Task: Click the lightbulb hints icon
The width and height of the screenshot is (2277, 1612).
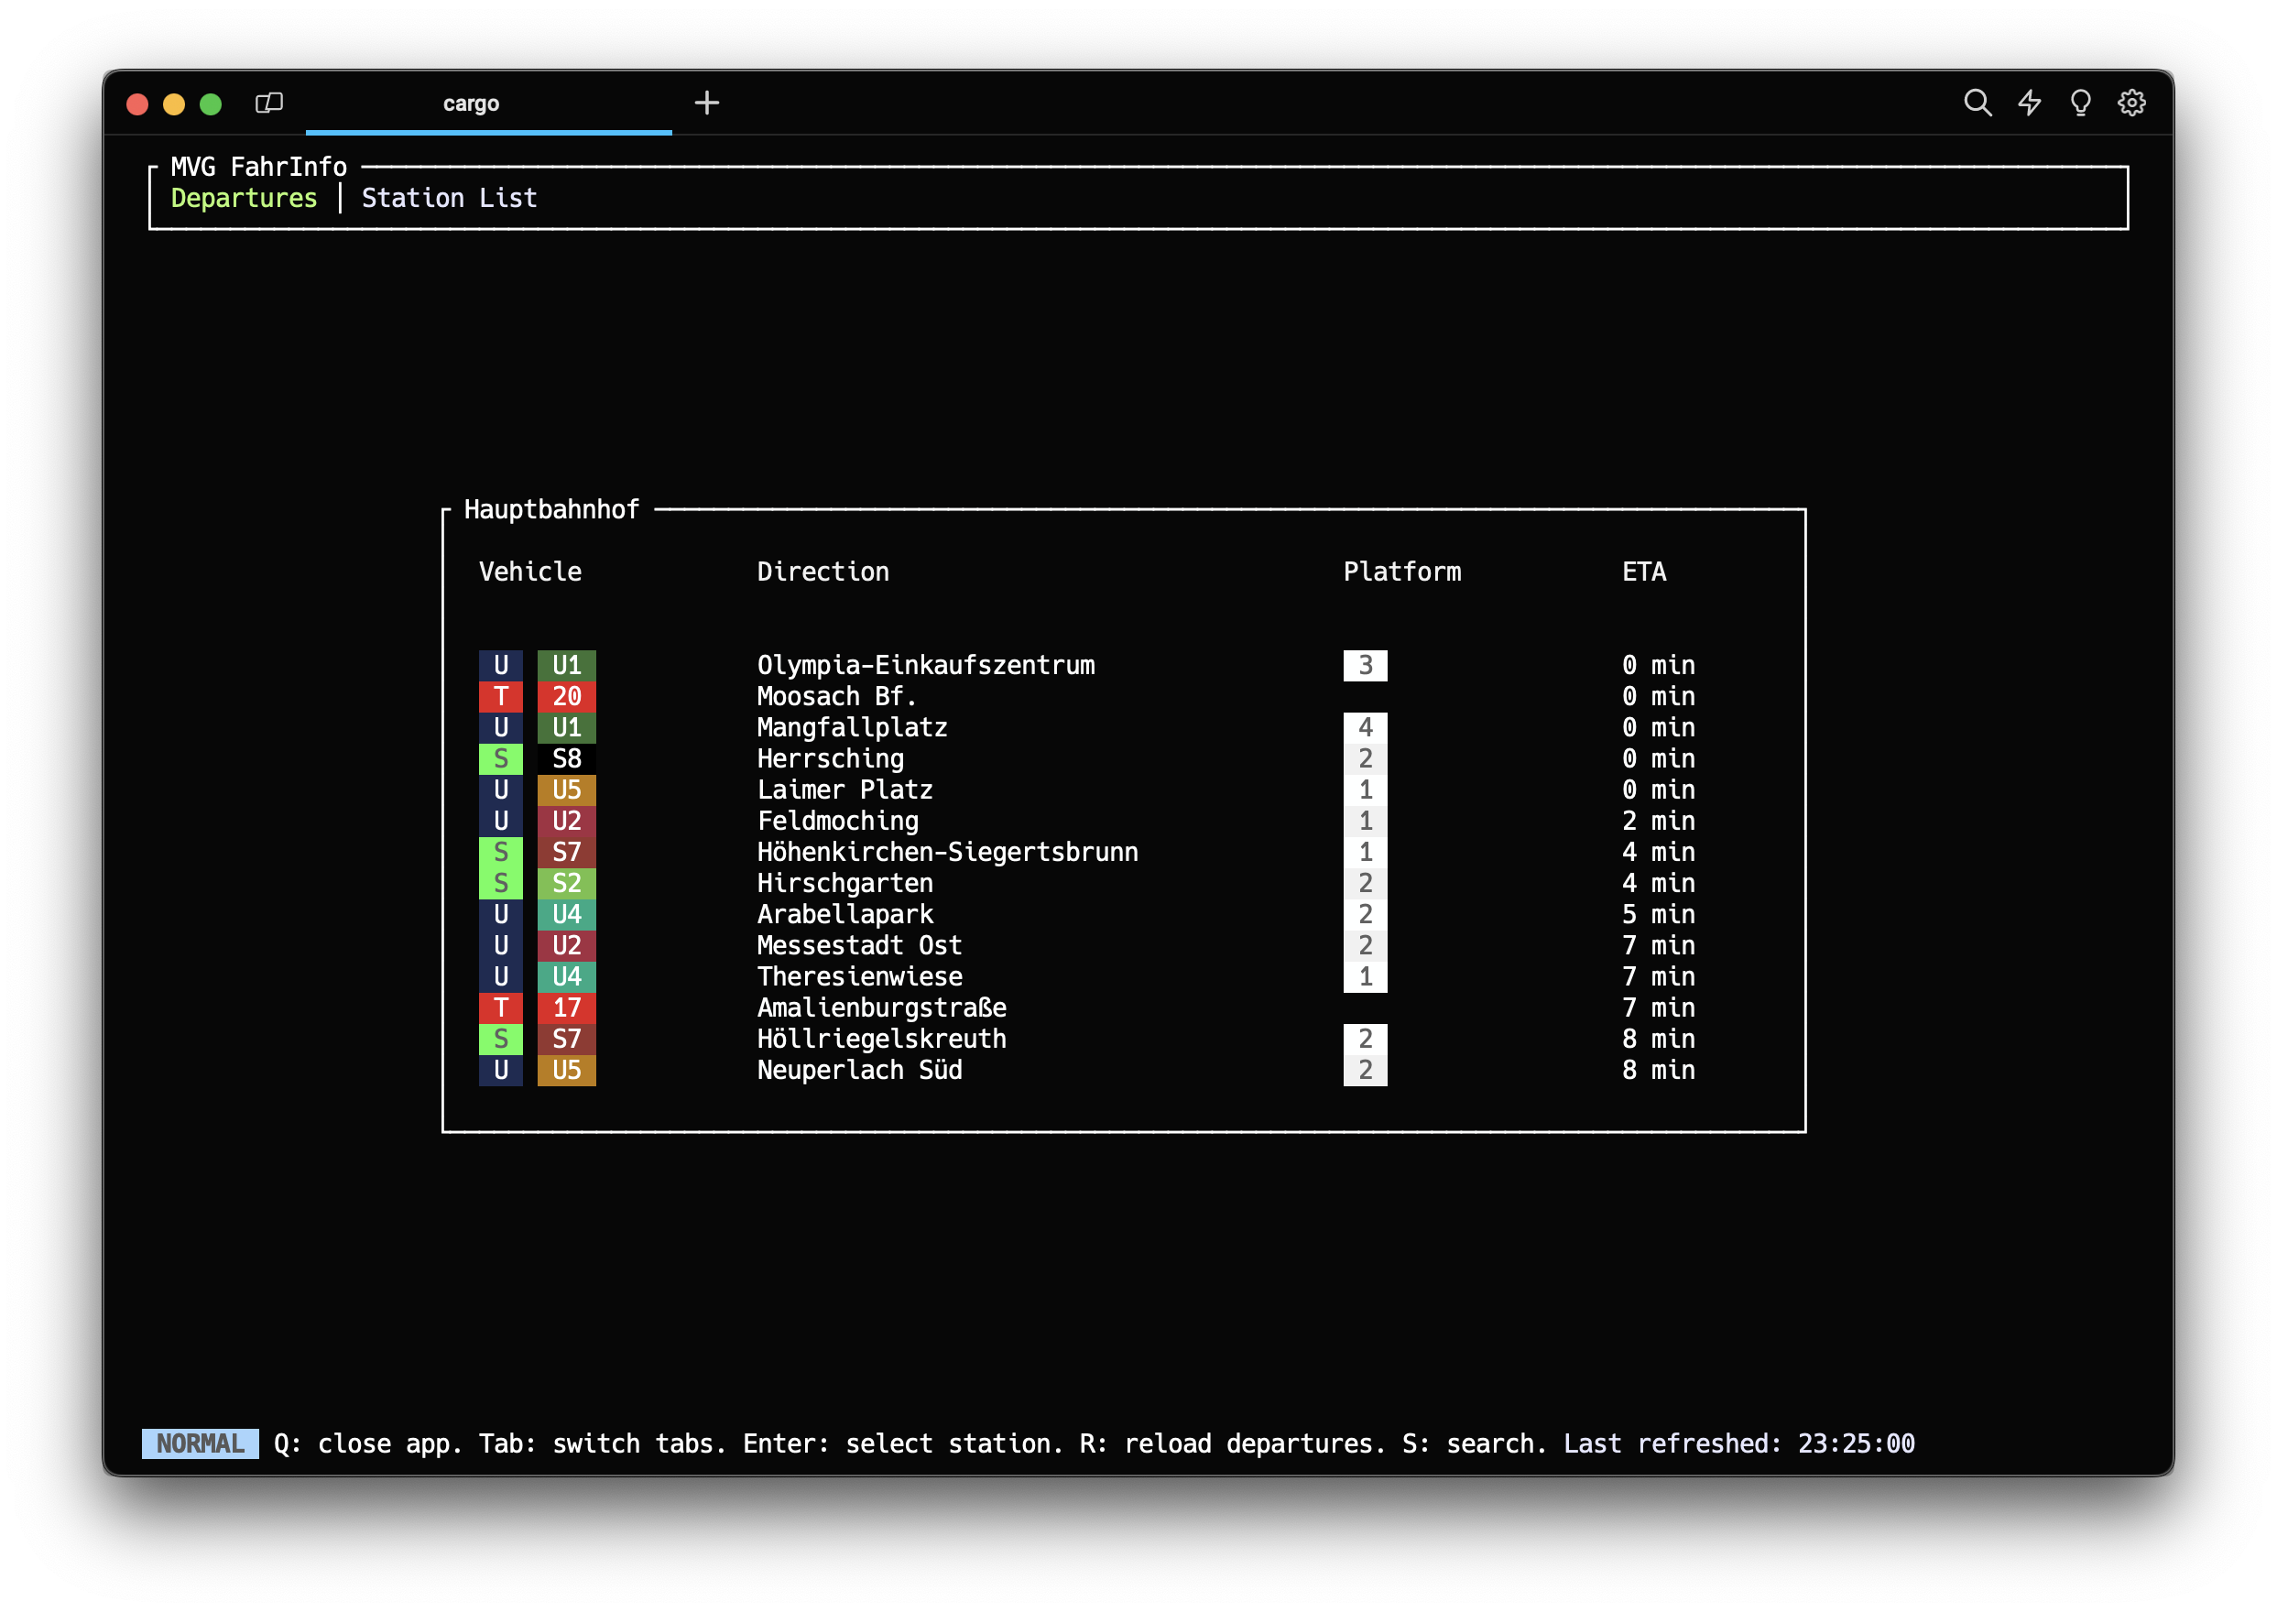Action: coord(2080,103)
